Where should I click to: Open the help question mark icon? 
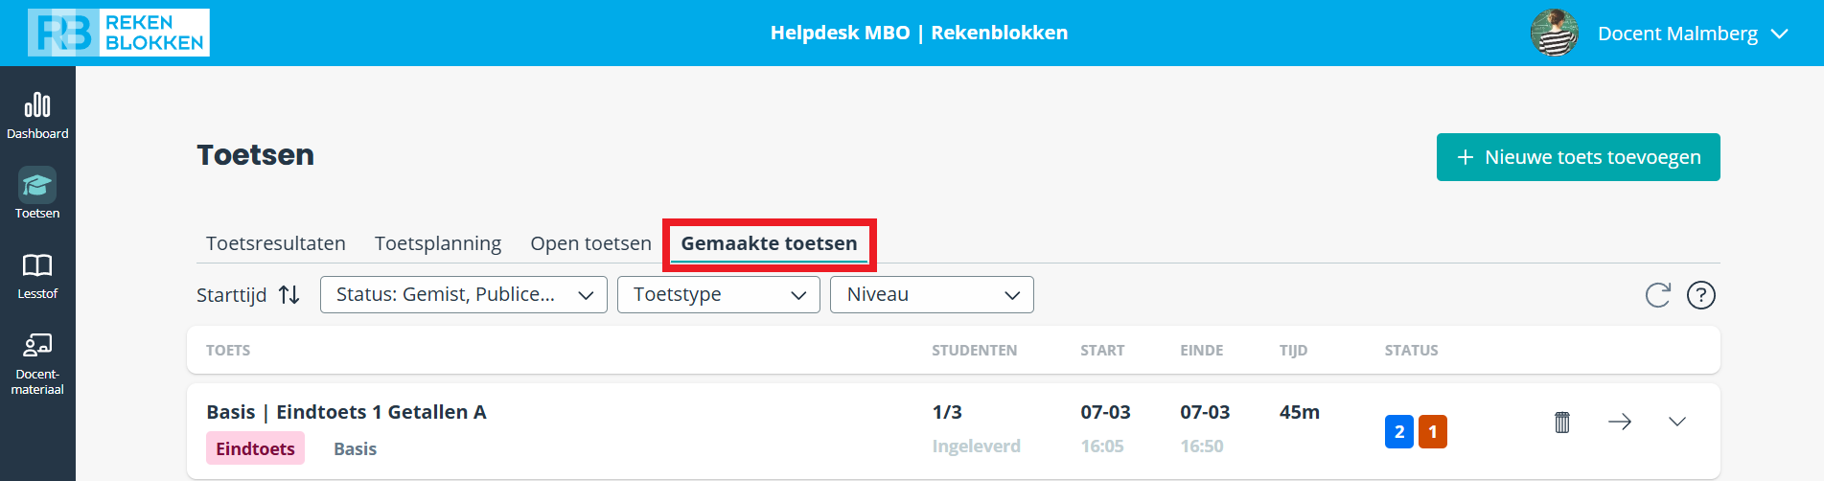point(1701,295)
